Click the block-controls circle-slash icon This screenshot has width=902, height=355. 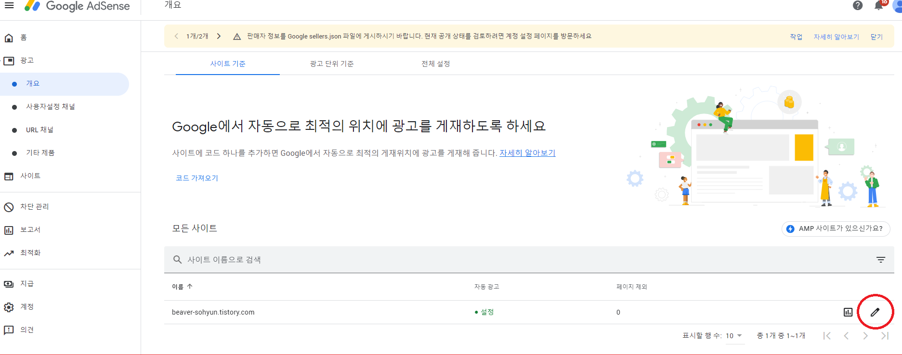tap(9, 207)
